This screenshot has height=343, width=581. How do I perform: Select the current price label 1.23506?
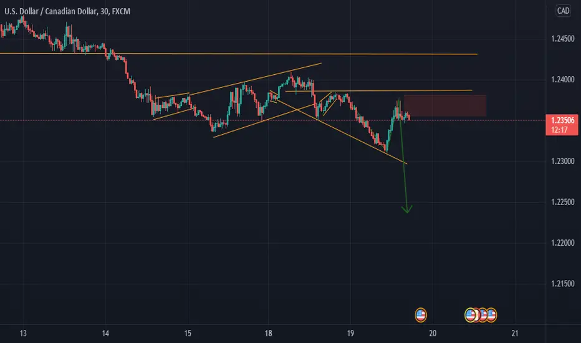(562, 120)
